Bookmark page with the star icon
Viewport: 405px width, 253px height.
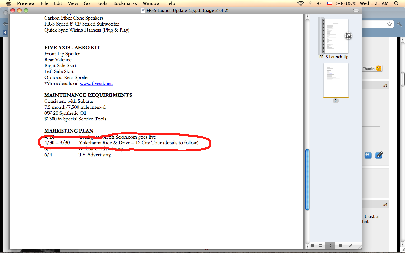389,24
